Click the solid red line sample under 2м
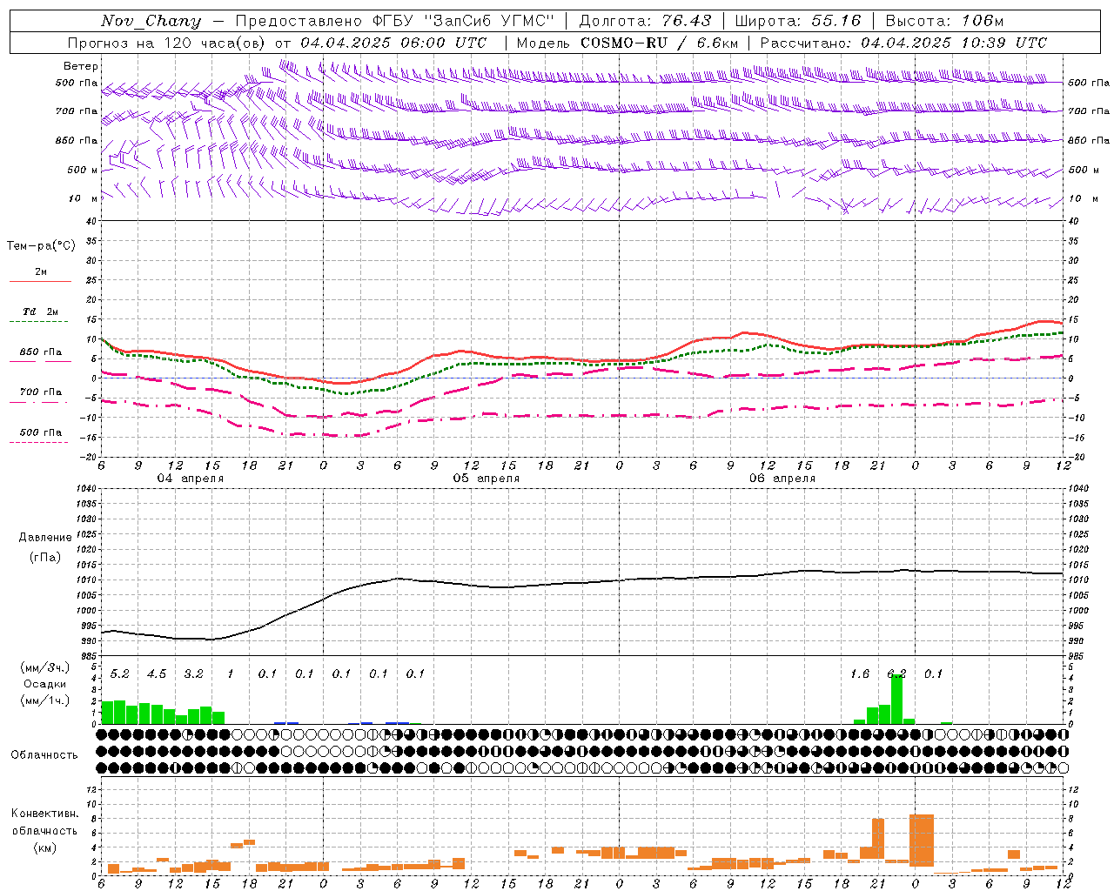Viewport: 1114px width, 891px height. [x=40, y=282]
